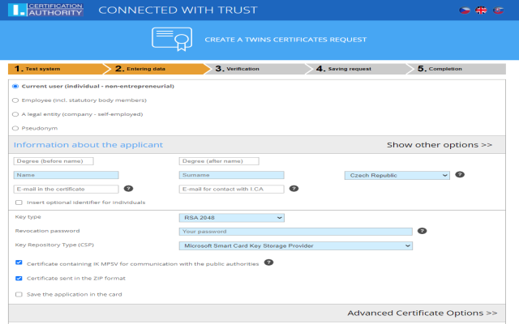Go to step 2 Entering data
Viewport: 519px width, 324px height.
click(x=157, y=69)
